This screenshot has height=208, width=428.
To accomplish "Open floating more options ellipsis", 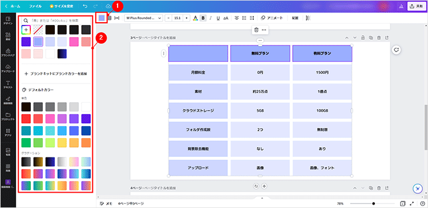I will tap(264, 30).
